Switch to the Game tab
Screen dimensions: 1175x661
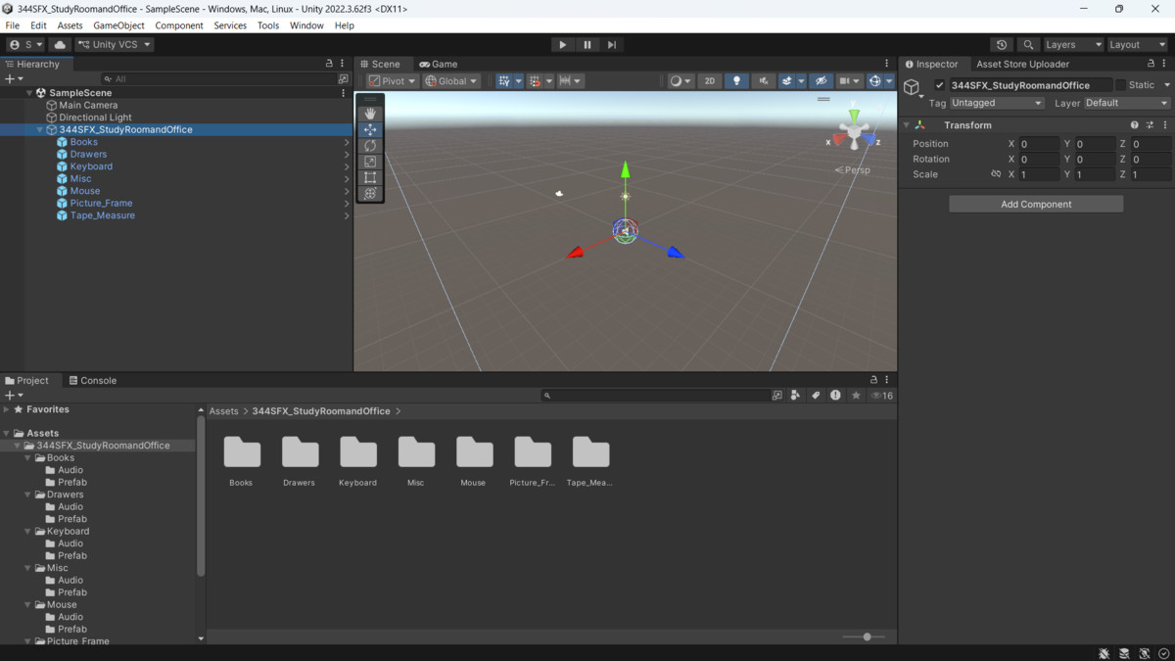pyautogui.click(x=438, y=64)
